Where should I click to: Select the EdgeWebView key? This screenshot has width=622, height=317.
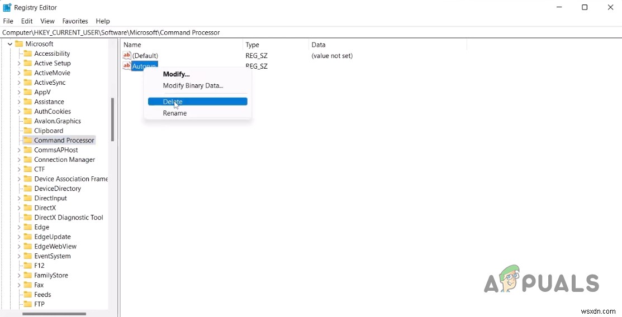point(55,247)
